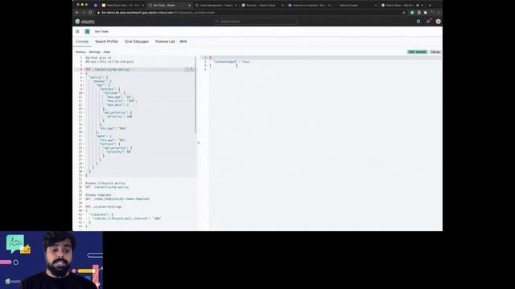Open Chrome's three-dot menu
This screenshot has height=289, width=515.
tap(439, 13)
